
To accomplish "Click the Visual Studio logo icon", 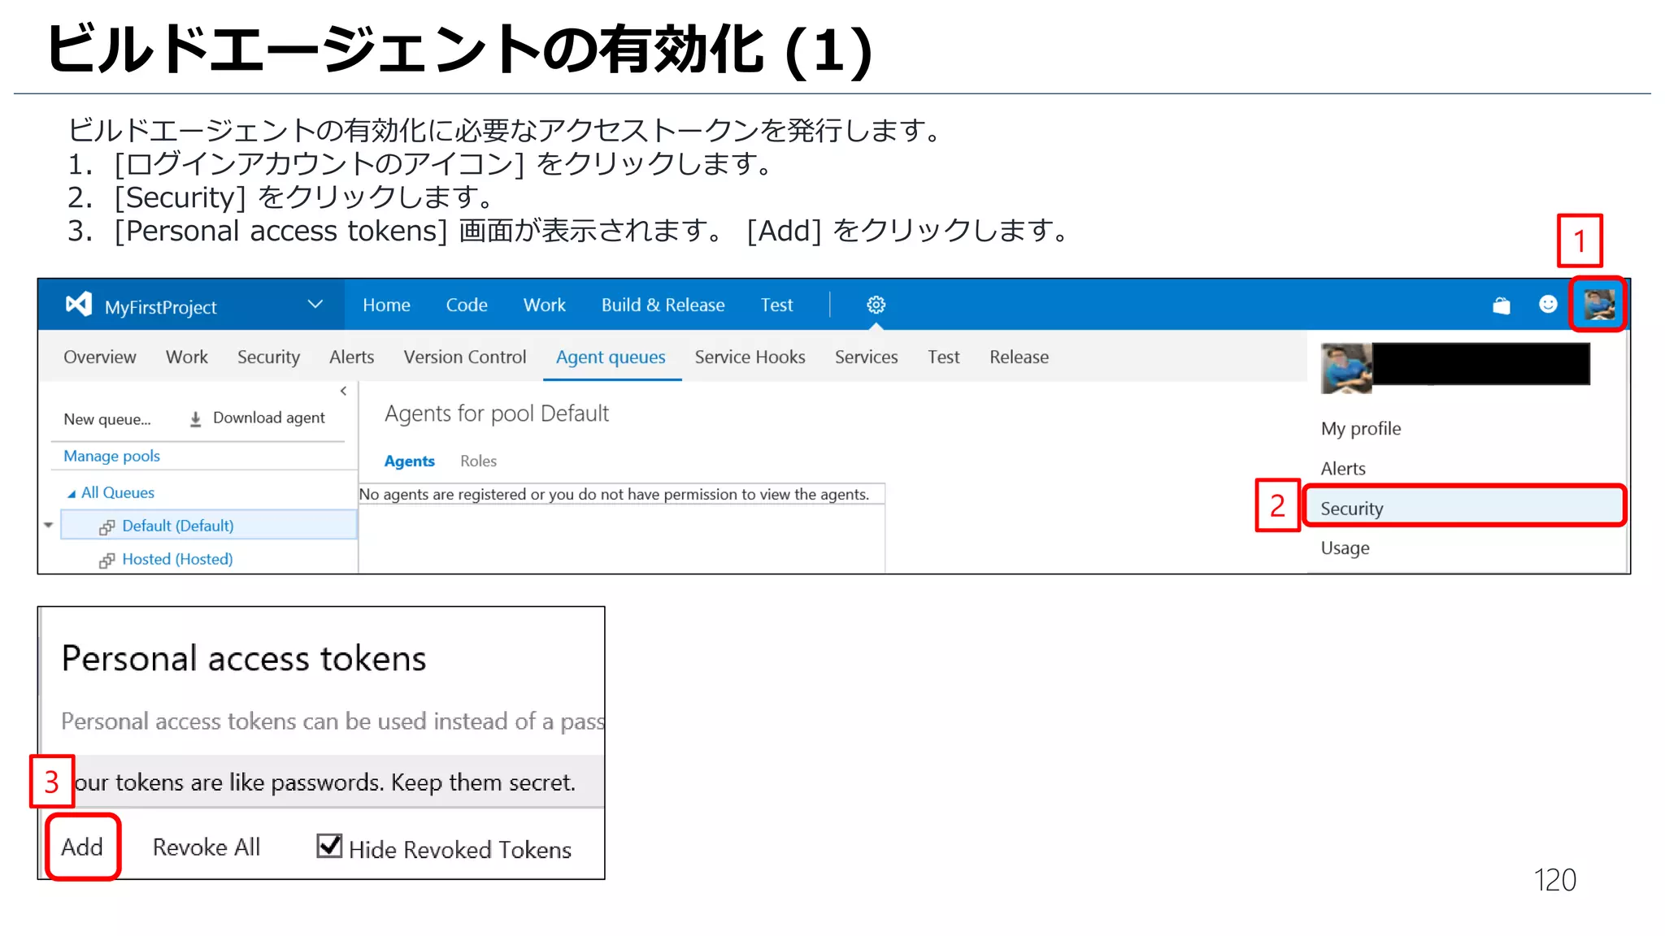I will [x=79, y=305].
